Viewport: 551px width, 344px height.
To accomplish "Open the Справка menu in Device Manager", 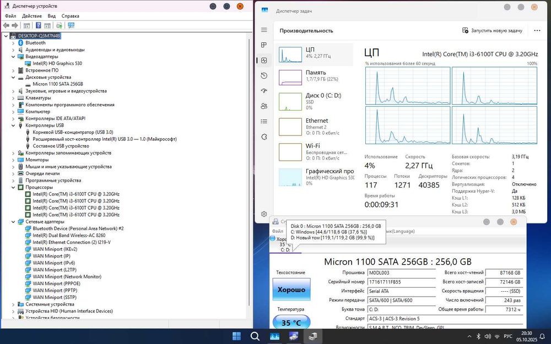I will 71,16.
